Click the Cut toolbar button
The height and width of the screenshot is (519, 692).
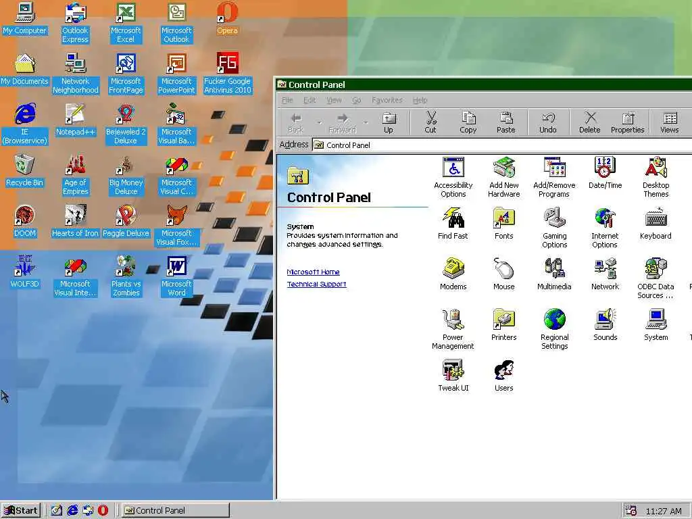tap(430, 122)
